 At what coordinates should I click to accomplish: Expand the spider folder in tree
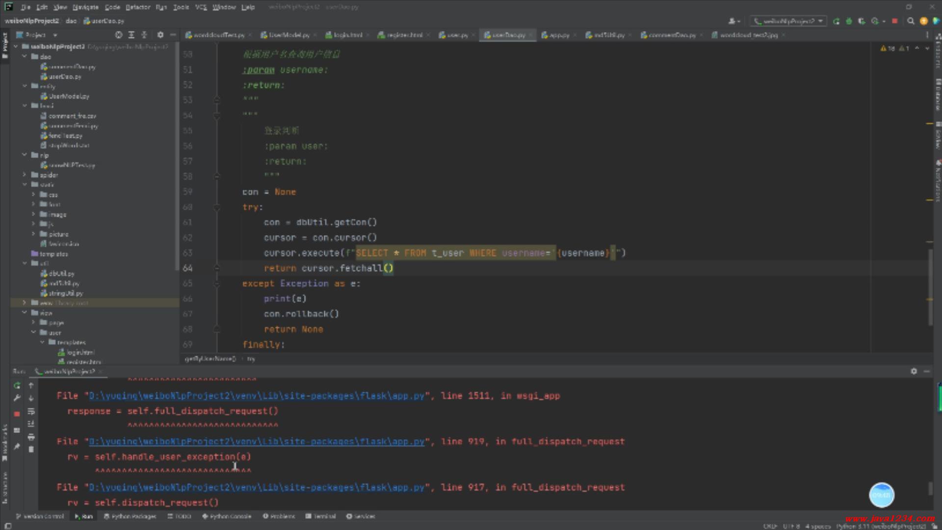coord(24,175)
